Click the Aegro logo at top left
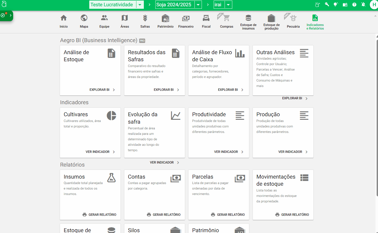Image resolution: width=378 pixels, height=233 pixels. click(x=4, y=4)
